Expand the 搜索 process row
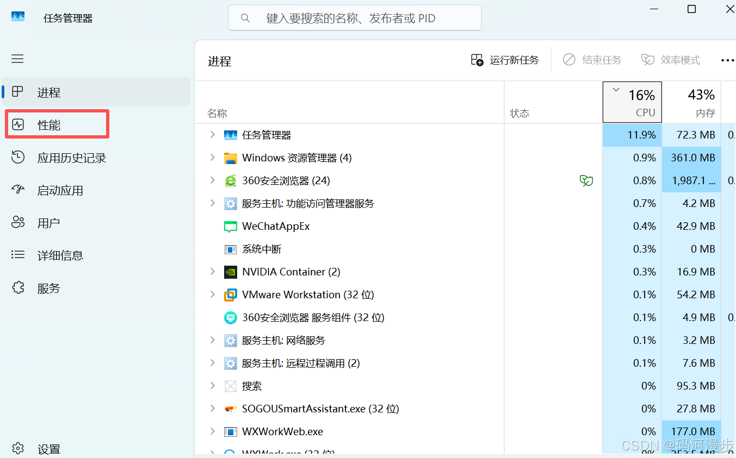736x458 pixels. point(213,386)
